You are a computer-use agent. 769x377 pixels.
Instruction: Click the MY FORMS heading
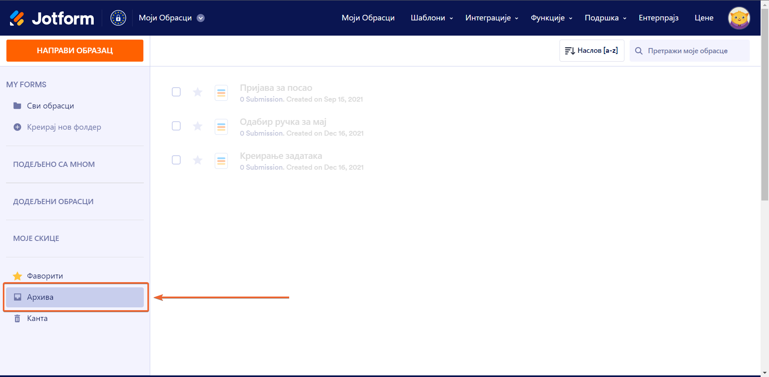click(x=26, y=84)
